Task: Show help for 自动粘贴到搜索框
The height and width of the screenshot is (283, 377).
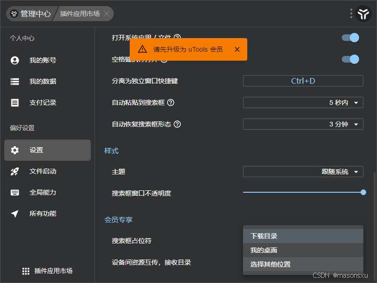Action: click(x=171, y=102)
